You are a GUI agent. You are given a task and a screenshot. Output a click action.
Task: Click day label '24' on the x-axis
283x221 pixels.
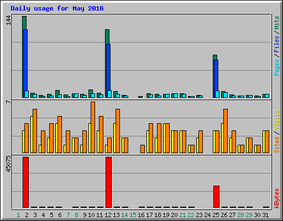point(207,215)
